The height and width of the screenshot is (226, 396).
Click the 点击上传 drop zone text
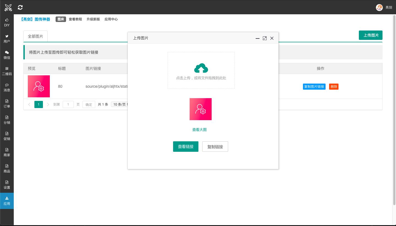tap(201, 78)
